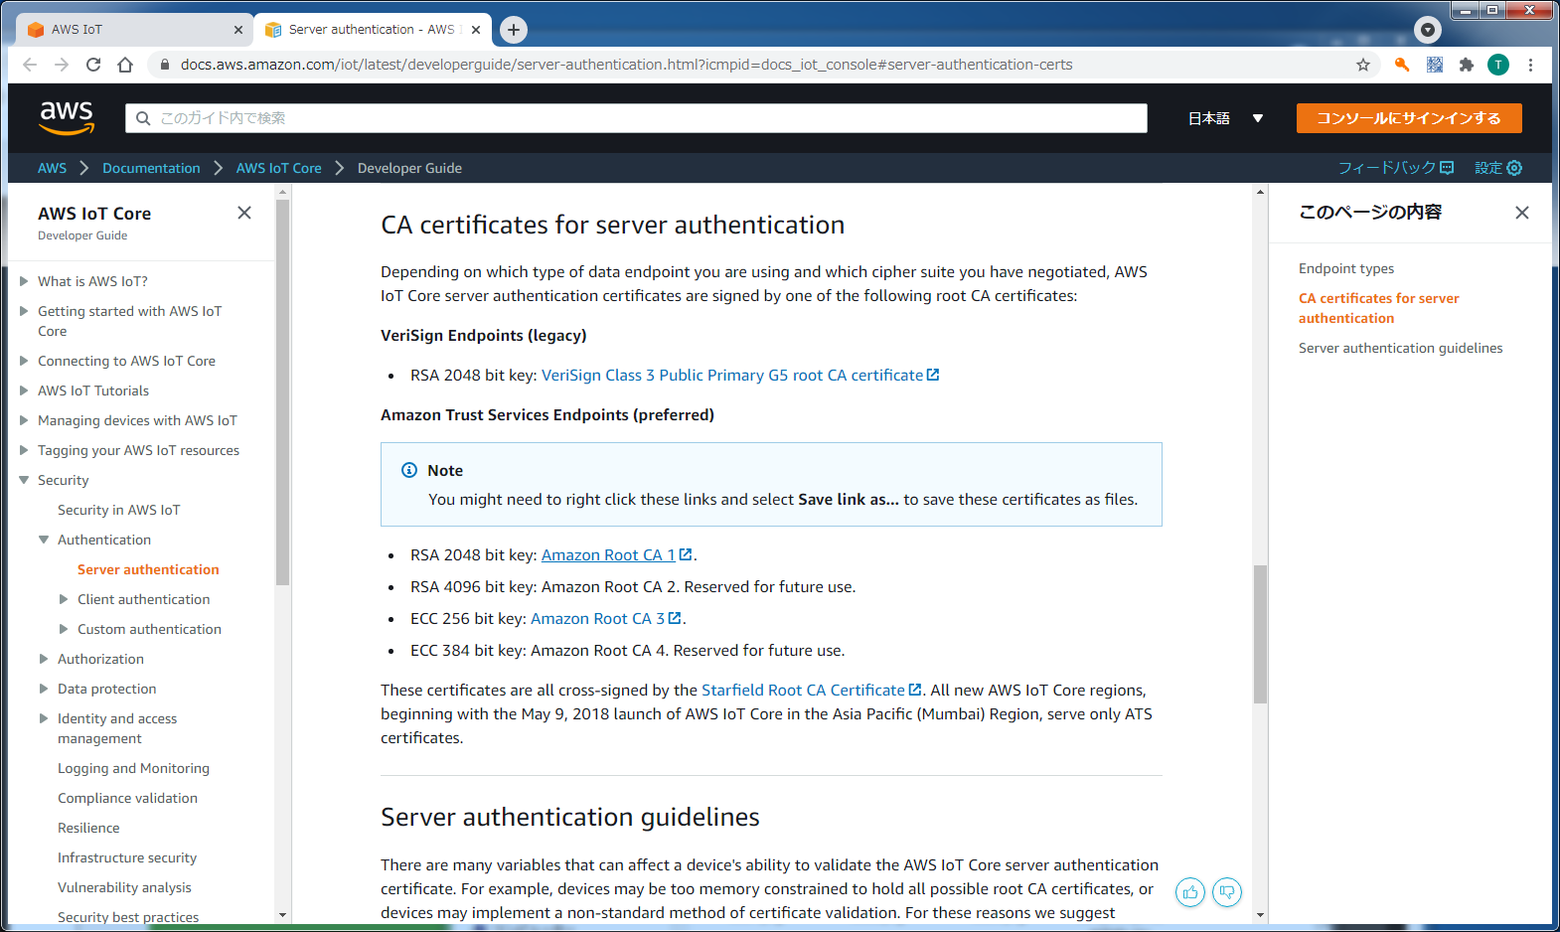The width and height of the screenshot is (1560, 932).
Task: Click the address bar URL
Action: point(626,65)
